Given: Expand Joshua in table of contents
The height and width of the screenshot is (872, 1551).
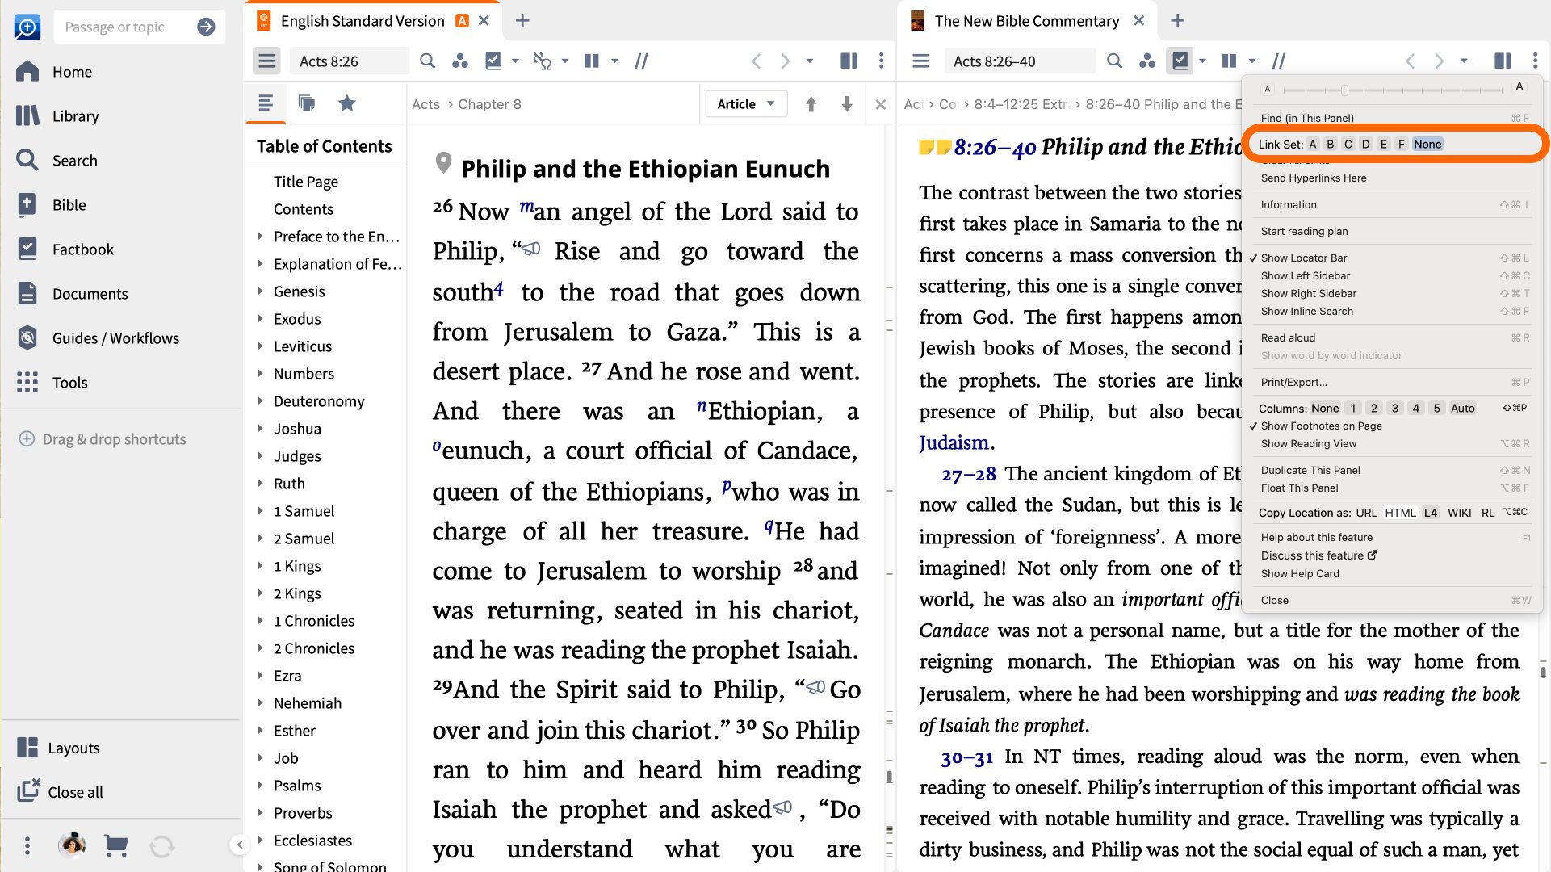Looking at the screenshot, I should point(260,428).
